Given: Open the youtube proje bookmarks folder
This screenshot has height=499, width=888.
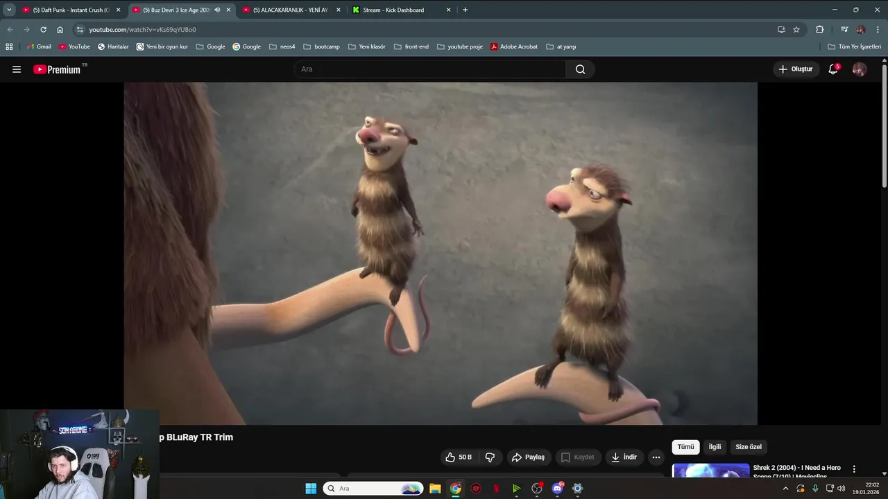Looking at the screenshot, I should (460, 46).
